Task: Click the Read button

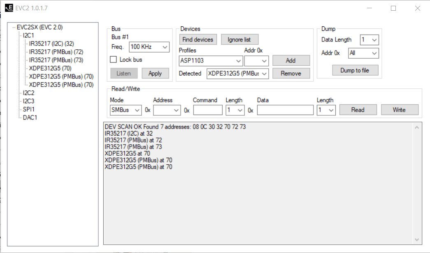Action: 358,110
